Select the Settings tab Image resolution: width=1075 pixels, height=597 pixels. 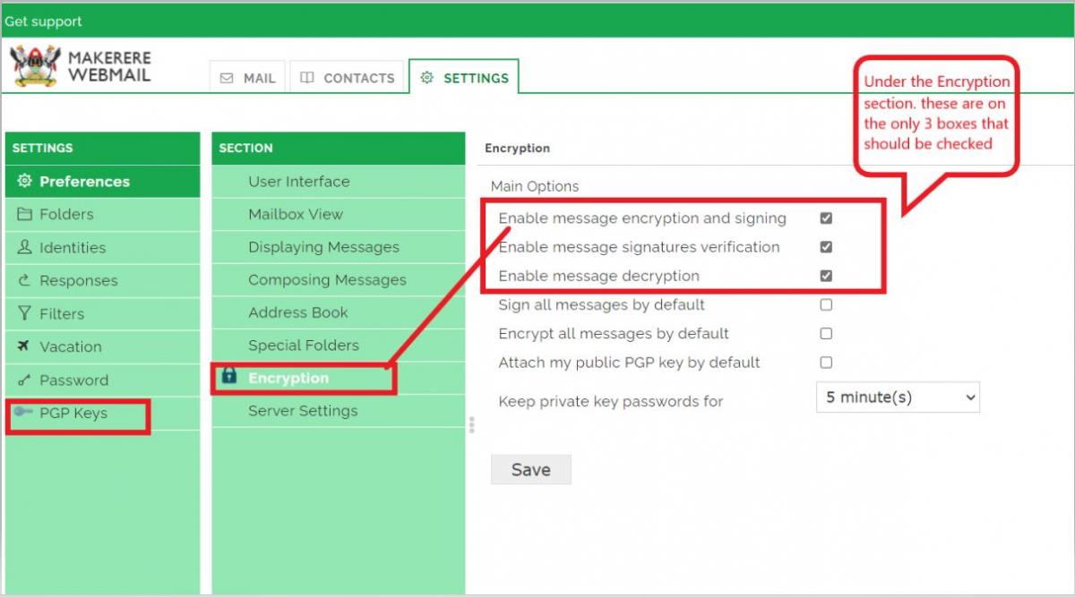coord(464,78)
